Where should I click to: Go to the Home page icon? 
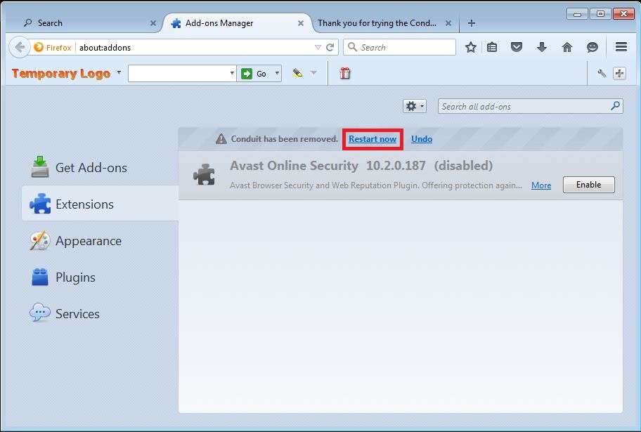pyautogui.click(x=567, y=47)
